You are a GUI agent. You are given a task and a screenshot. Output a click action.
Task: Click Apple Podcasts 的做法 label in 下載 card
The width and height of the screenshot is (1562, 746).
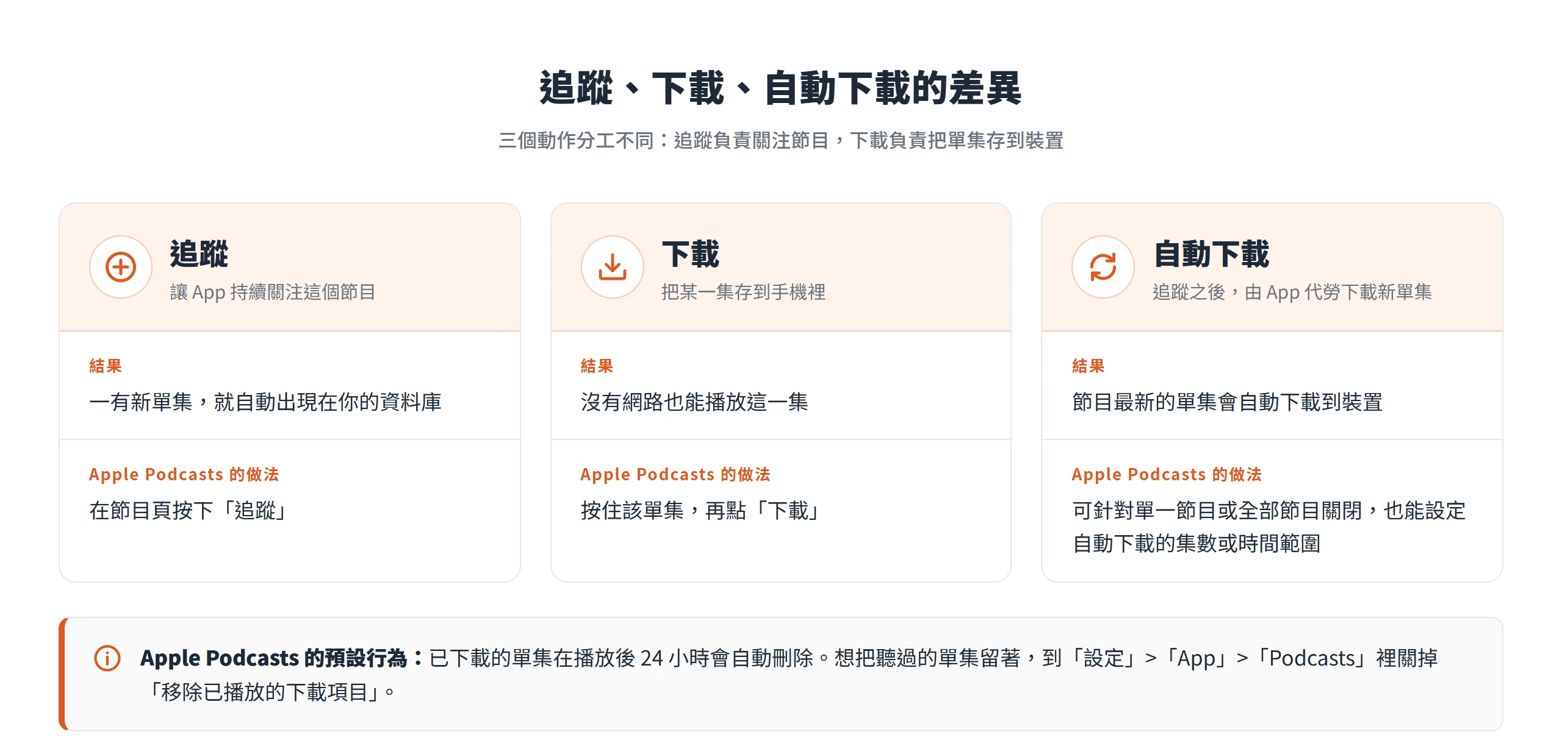[x=675, y=474]
